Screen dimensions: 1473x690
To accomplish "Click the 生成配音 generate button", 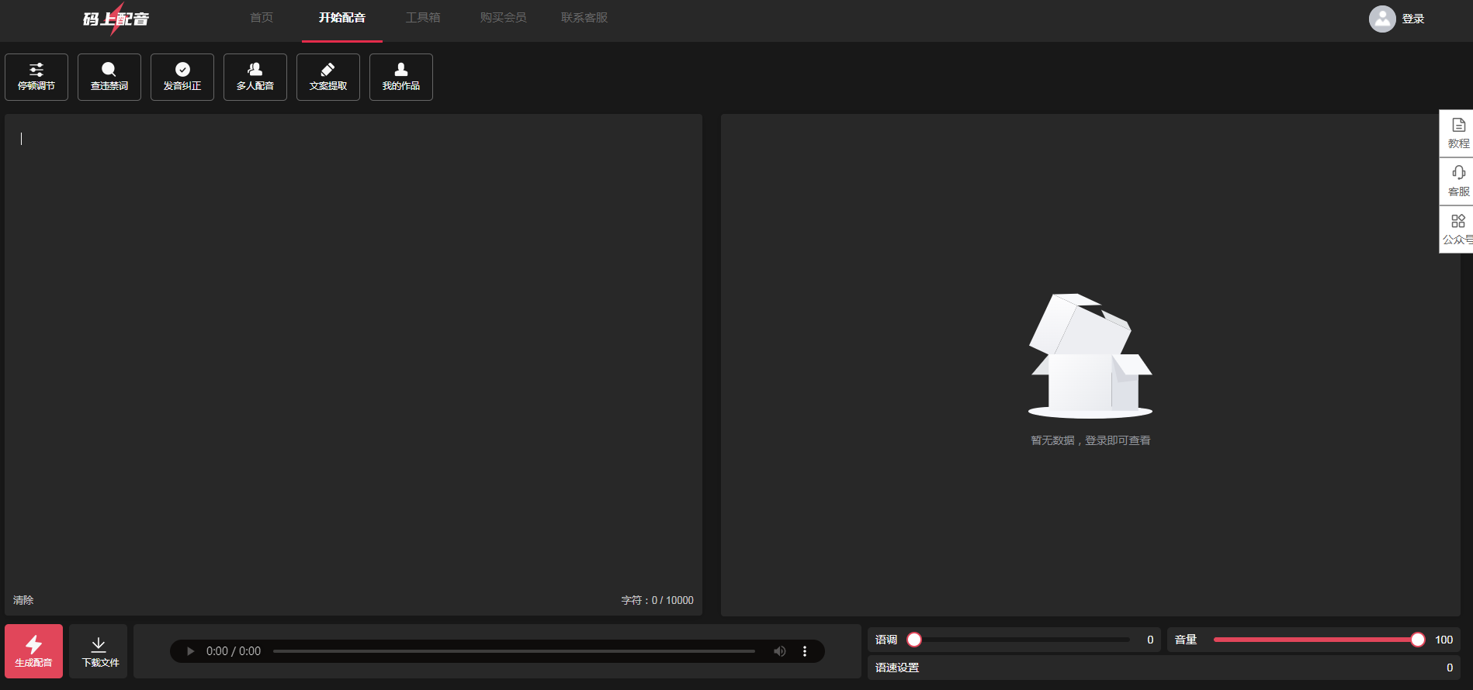I will pos(34,651).
